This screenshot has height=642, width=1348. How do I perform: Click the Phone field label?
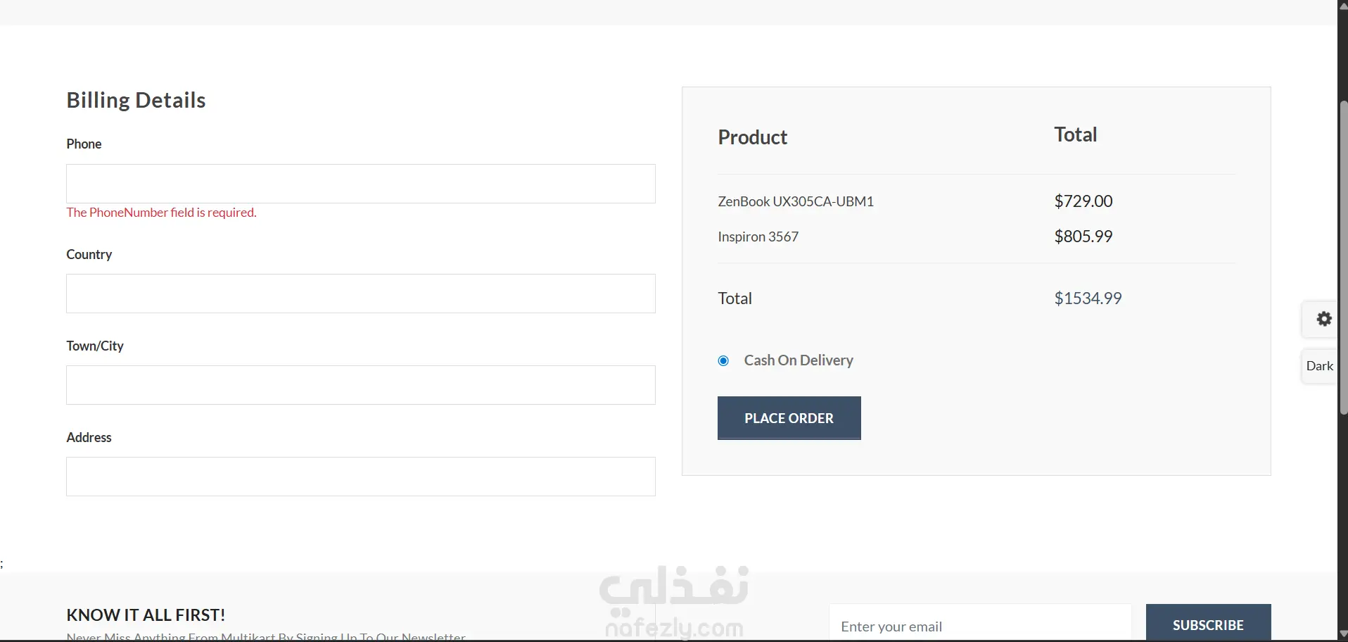[x=84, y=144]
